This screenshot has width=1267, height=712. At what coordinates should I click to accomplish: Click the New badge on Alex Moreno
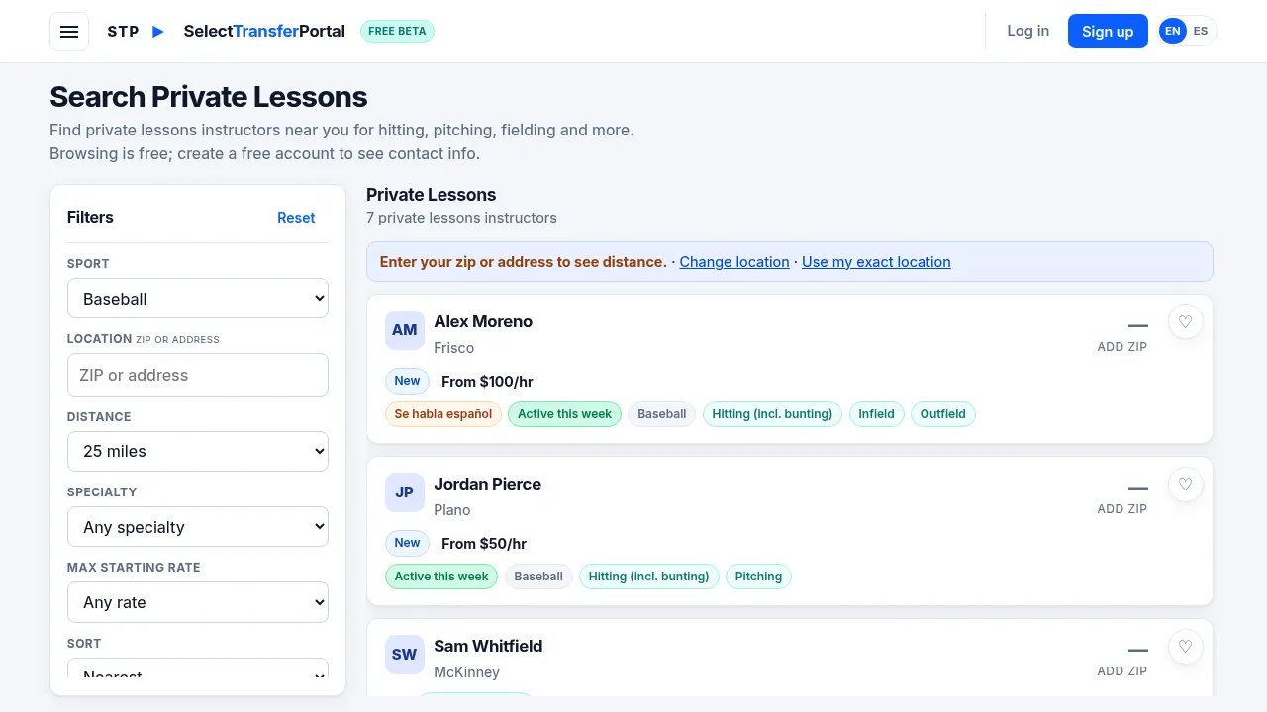(x=407, y=381)
